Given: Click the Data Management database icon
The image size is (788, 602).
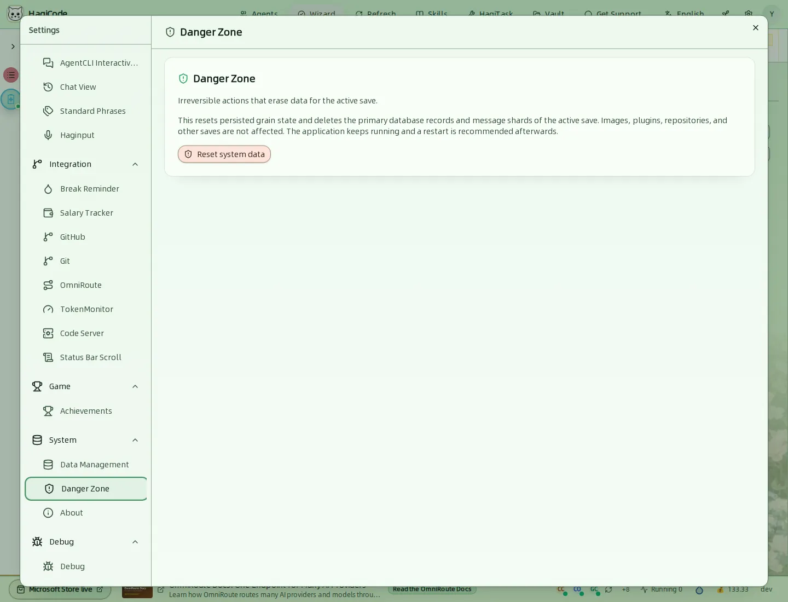Looking at the screenshot, I should (48, 465).
